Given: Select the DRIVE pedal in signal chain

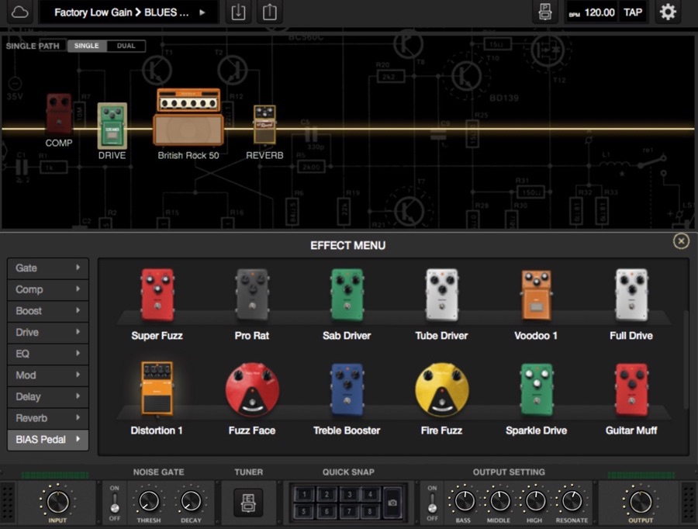Looking at the screenshot, I should click(x=112, y=126).
